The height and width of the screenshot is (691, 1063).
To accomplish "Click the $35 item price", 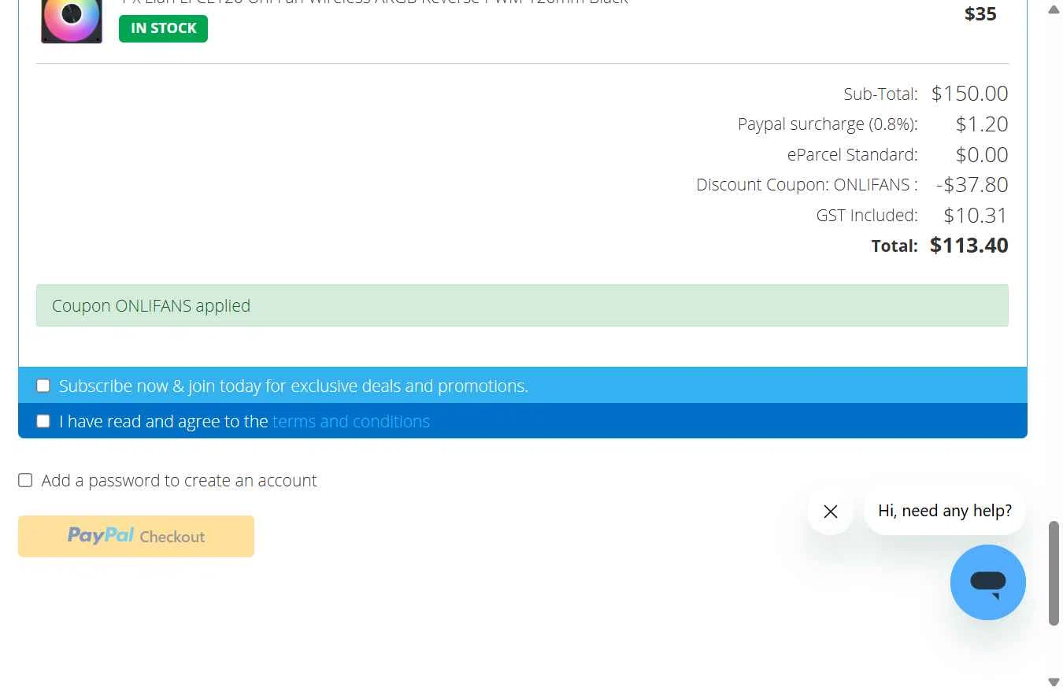I will pyautogui.click(x=980, y=13).
